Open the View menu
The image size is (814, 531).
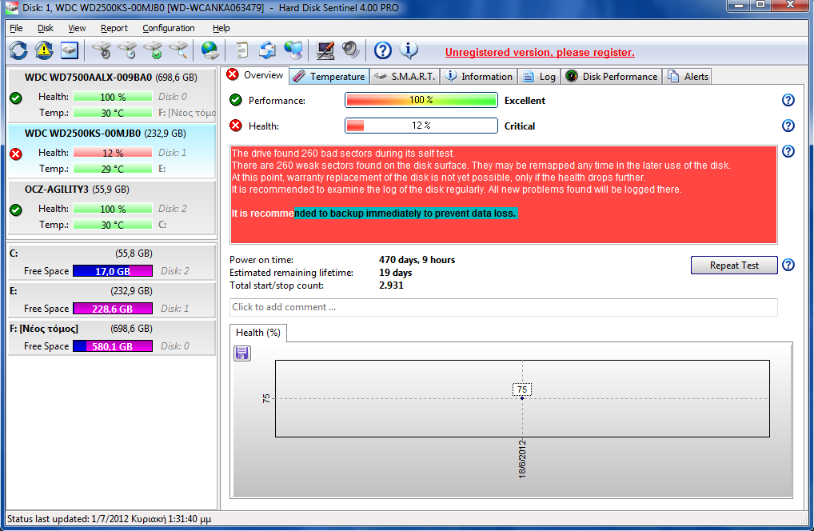(77, 28)
